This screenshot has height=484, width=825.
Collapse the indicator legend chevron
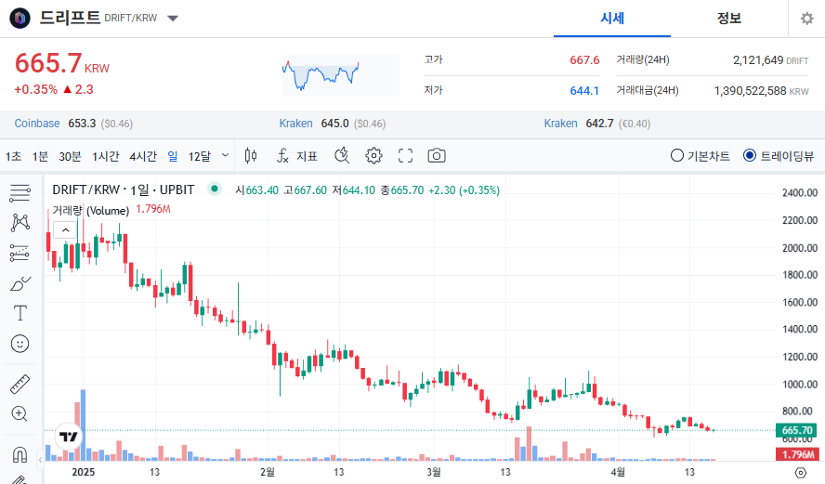pyautogui.click(x=65, y=229)
